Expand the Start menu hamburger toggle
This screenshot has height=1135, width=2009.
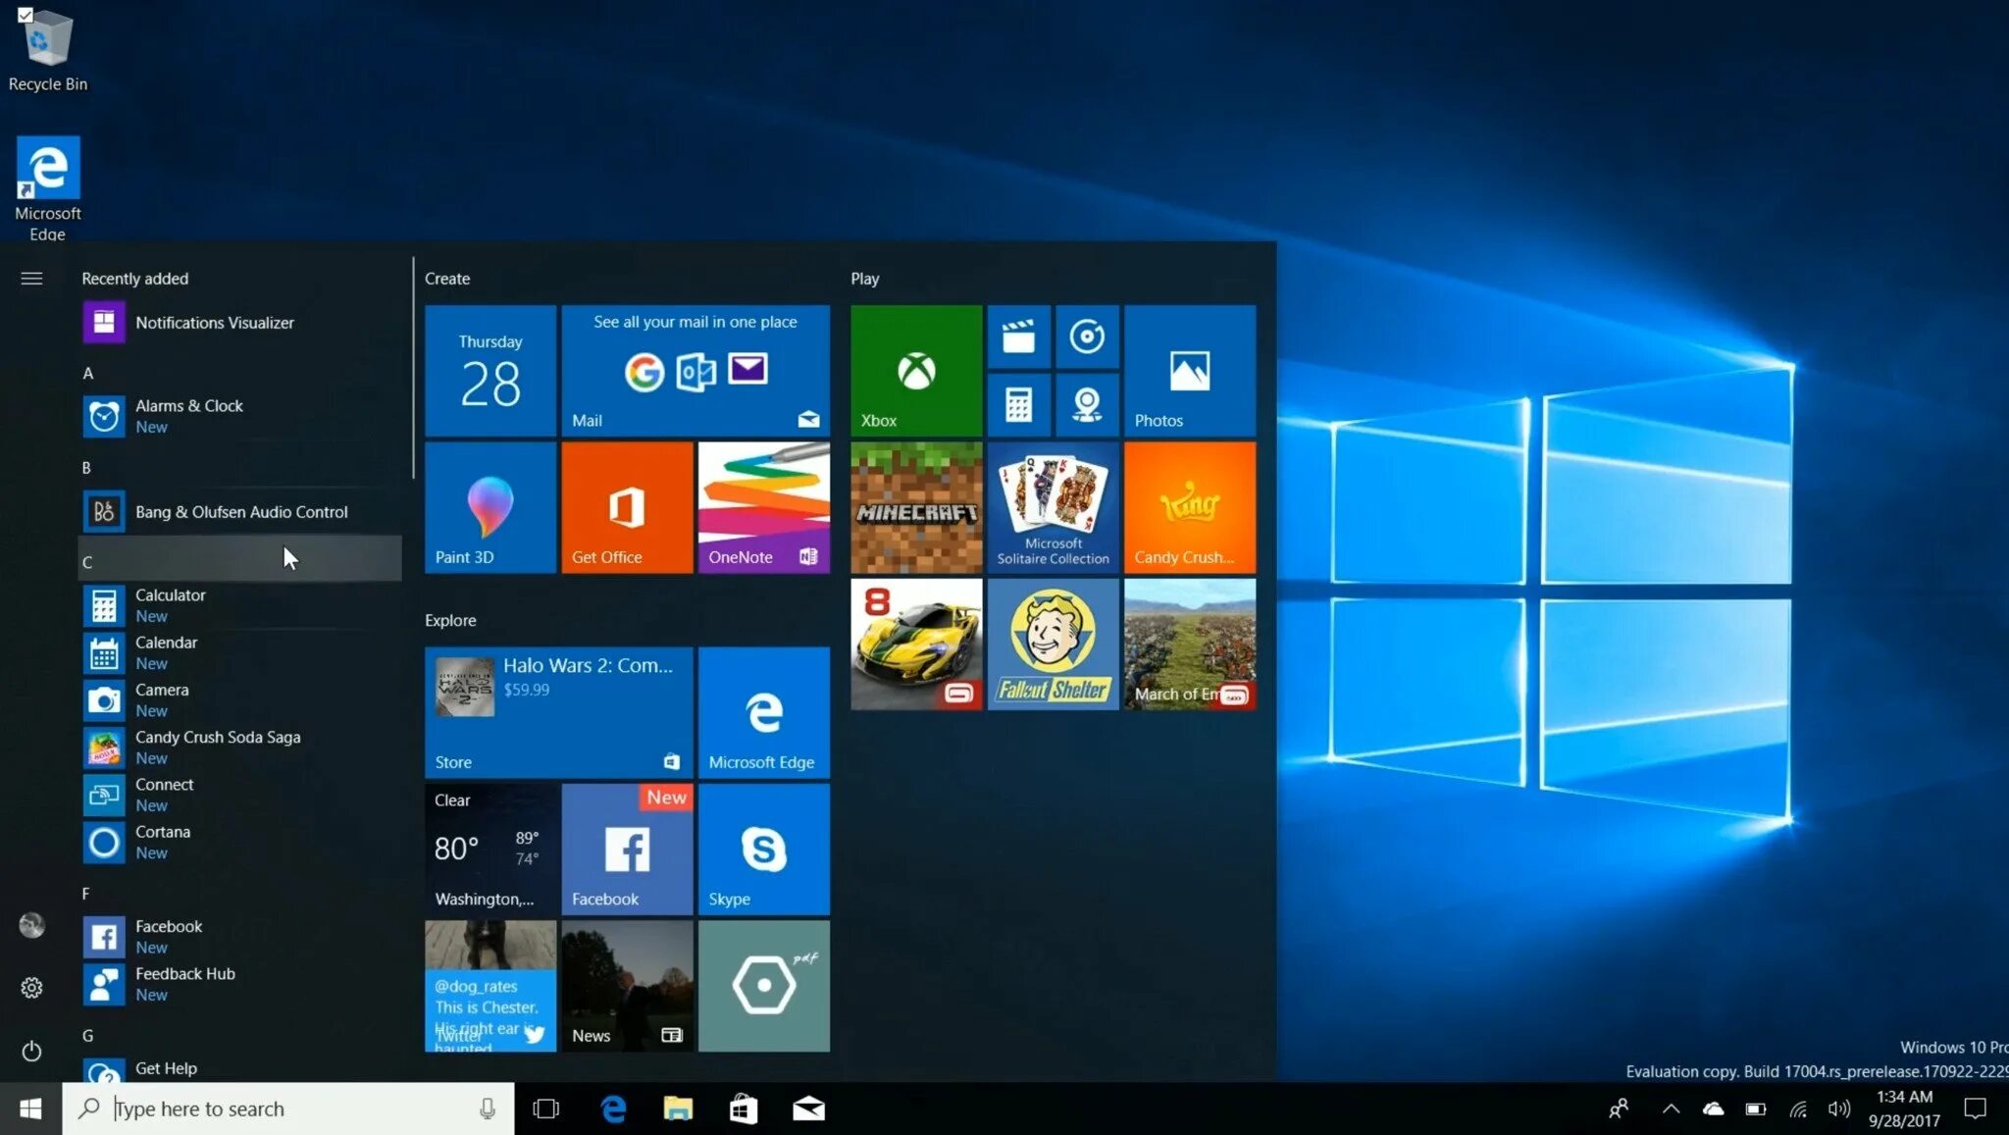pos(30,278)
